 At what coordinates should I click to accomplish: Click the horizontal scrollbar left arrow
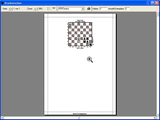coord(2,118)
